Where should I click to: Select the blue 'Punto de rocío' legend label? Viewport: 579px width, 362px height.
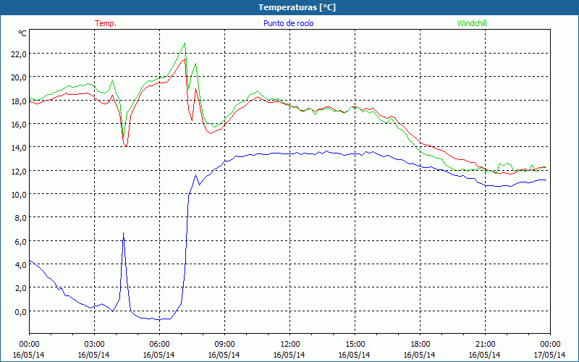pos(288,23)
